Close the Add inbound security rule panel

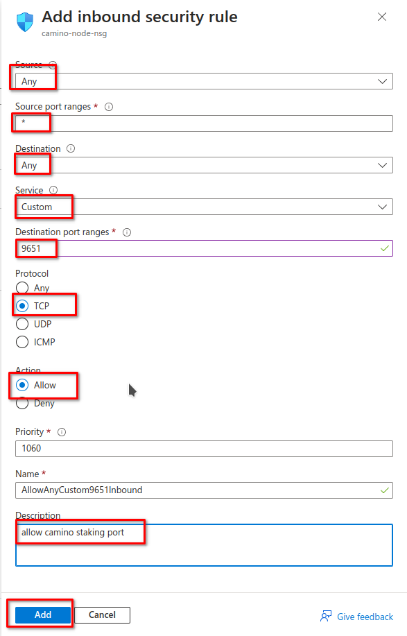[x=382, y=17]
